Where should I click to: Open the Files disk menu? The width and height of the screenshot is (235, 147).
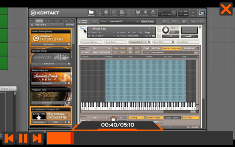[138, 13]
